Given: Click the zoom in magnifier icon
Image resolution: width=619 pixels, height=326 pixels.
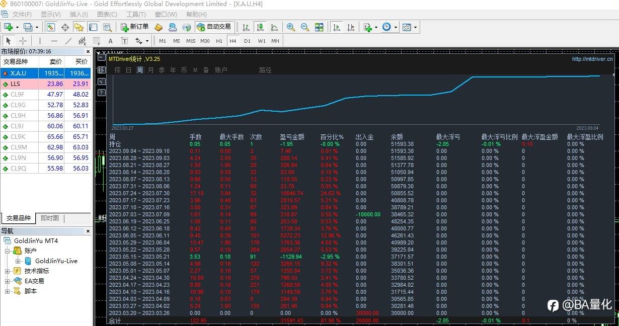Looking at the screenshot, I should point(291,27).
